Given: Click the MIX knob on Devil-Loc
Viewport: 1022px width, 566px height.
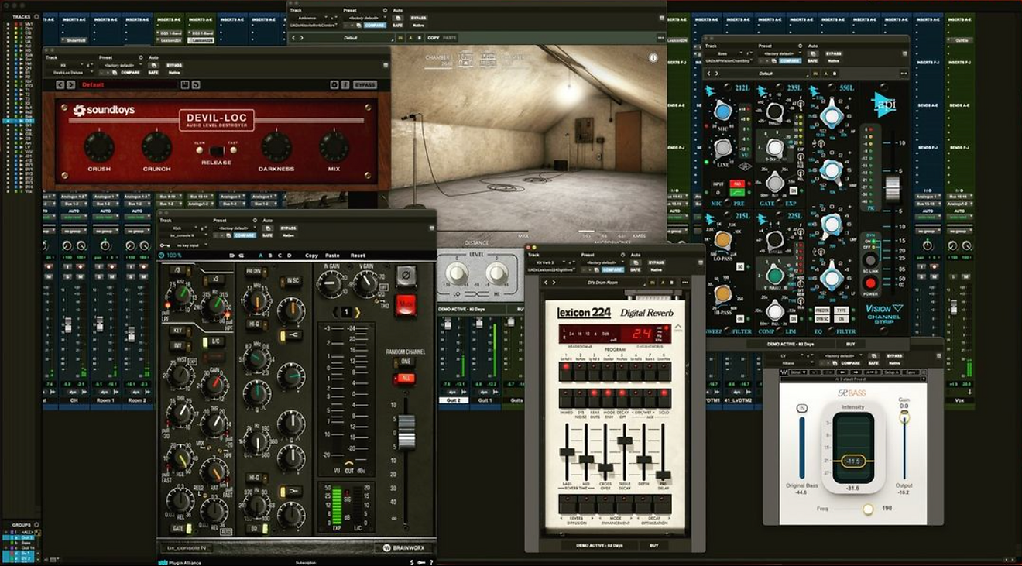Looking at the screenshot, I should [x=334, y=146].
